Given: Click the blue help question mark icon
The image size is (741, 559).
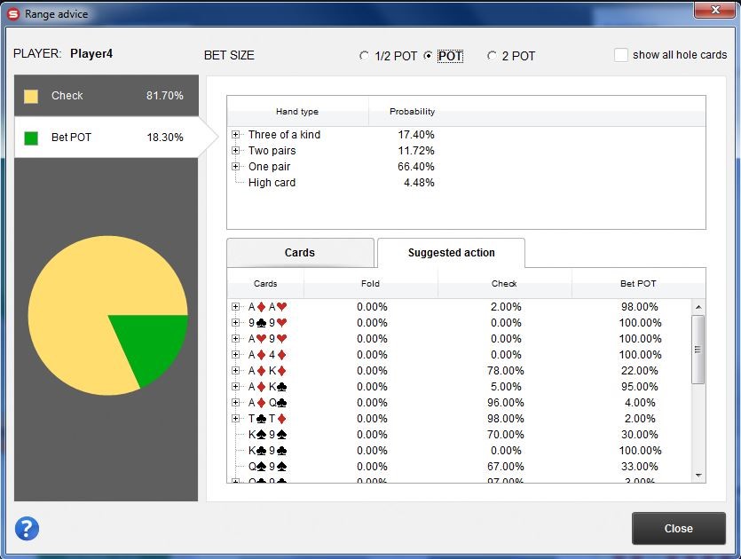Looking at the screenshot, I should tap(28, 528).
